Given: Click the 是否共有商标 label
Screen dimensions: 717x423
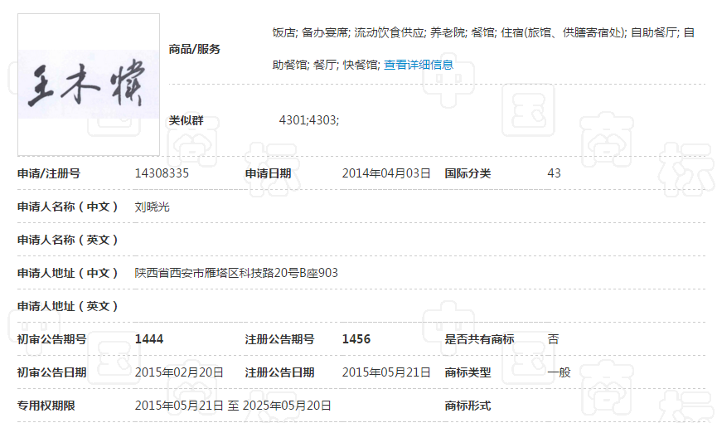Looking at the screenshot, I should coord(479,339).
